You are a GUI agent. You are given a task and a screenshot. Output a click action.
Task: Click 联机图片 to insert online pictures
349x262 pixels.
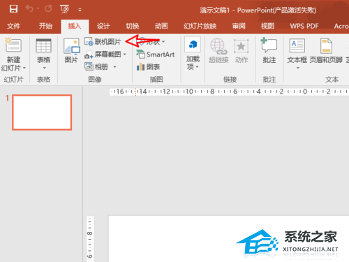(103, 42)
